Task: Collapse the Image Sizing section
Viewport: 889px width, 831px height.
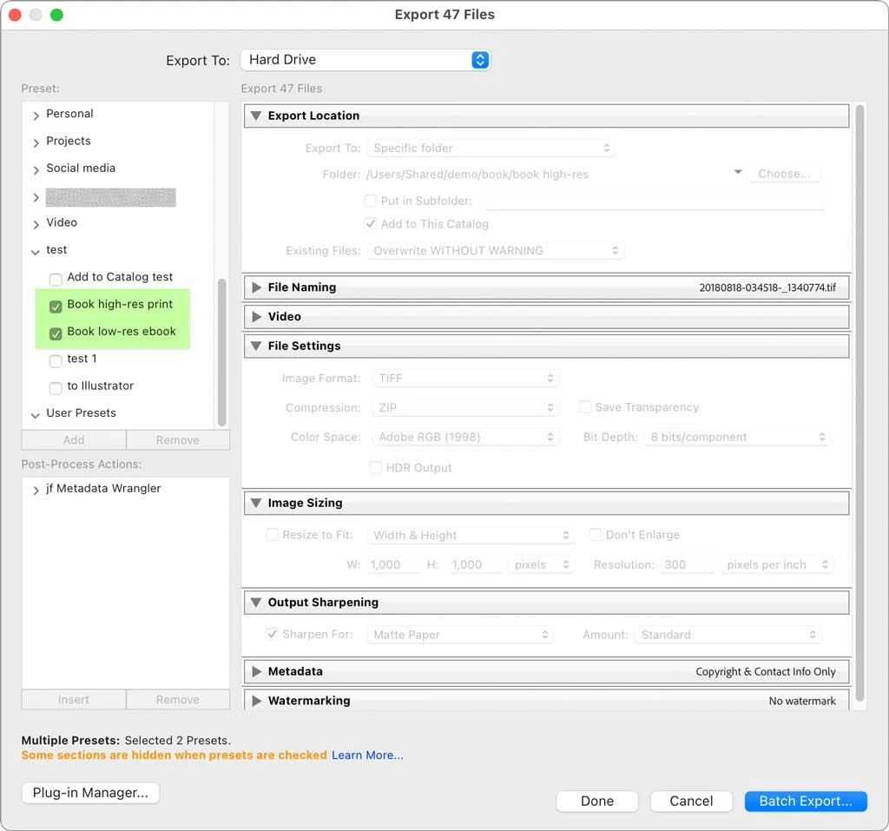Action: click(x=256, y=503)
